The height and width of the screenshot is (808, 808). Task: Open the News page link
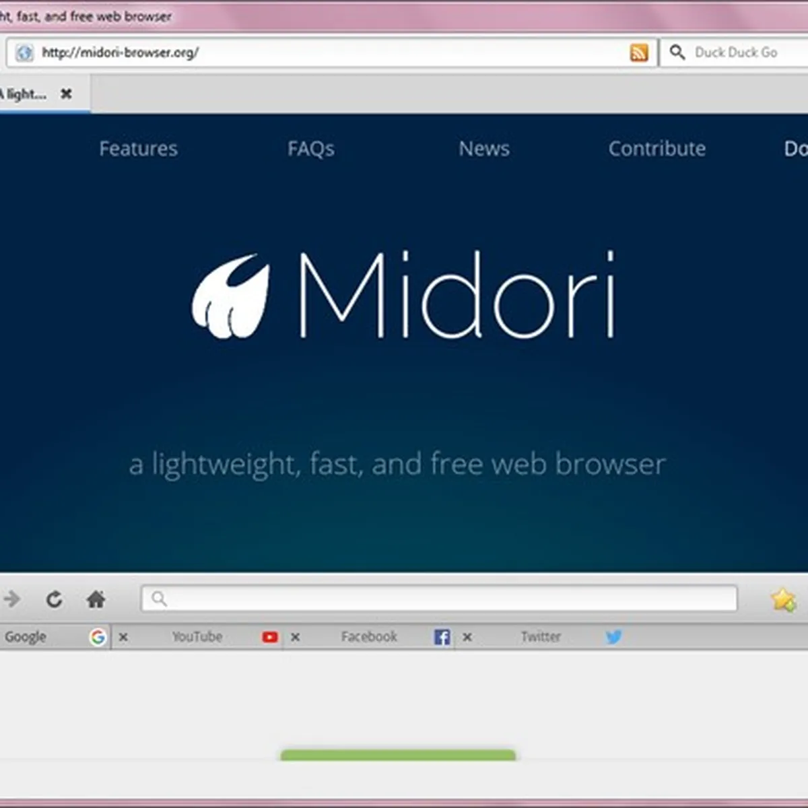coord(484,149)
